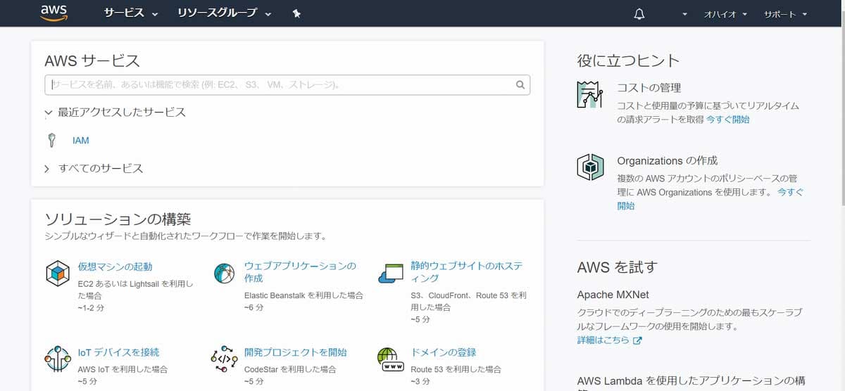Open the サポート menu
Viewport: 845px width, 391px height.
[785, 14]
